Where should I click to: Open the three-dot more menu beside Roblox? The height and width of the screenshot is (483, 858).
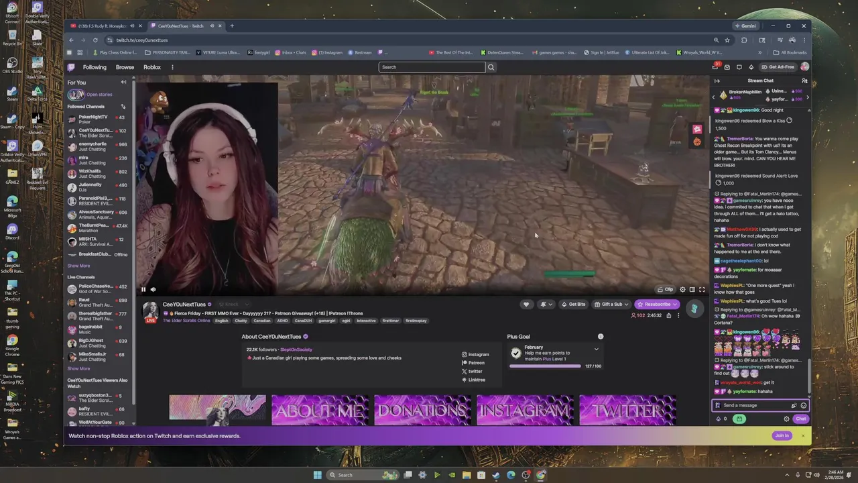[x=172, y=67]
